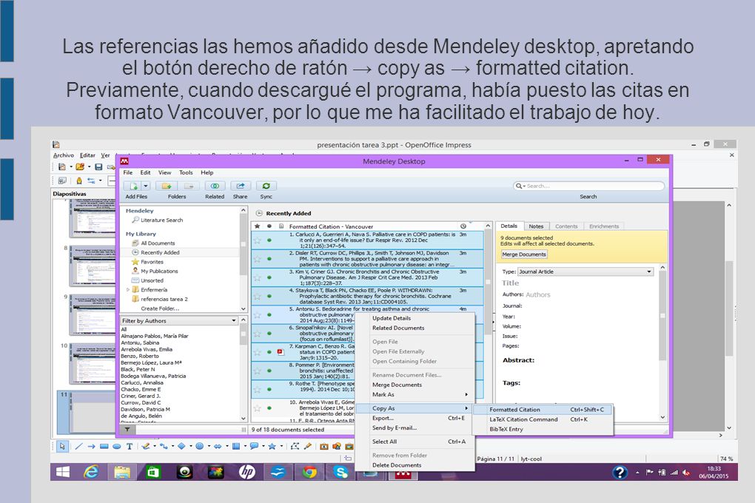Toggle favorite star for Disler RT citation

[257, 258]
